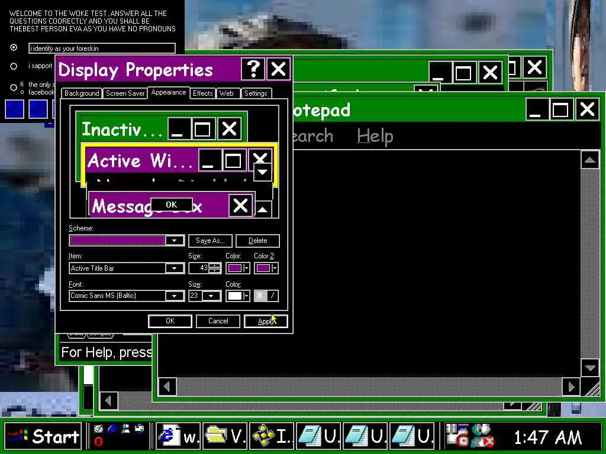
Task: Click the Apply button
Action: pyautogui.click(x=266, y=321)
